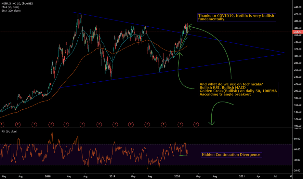Click the 180.00 price axis label
The height and width of the screenshot is (179, 303).
pyautogui.click(x=298, y=98)
